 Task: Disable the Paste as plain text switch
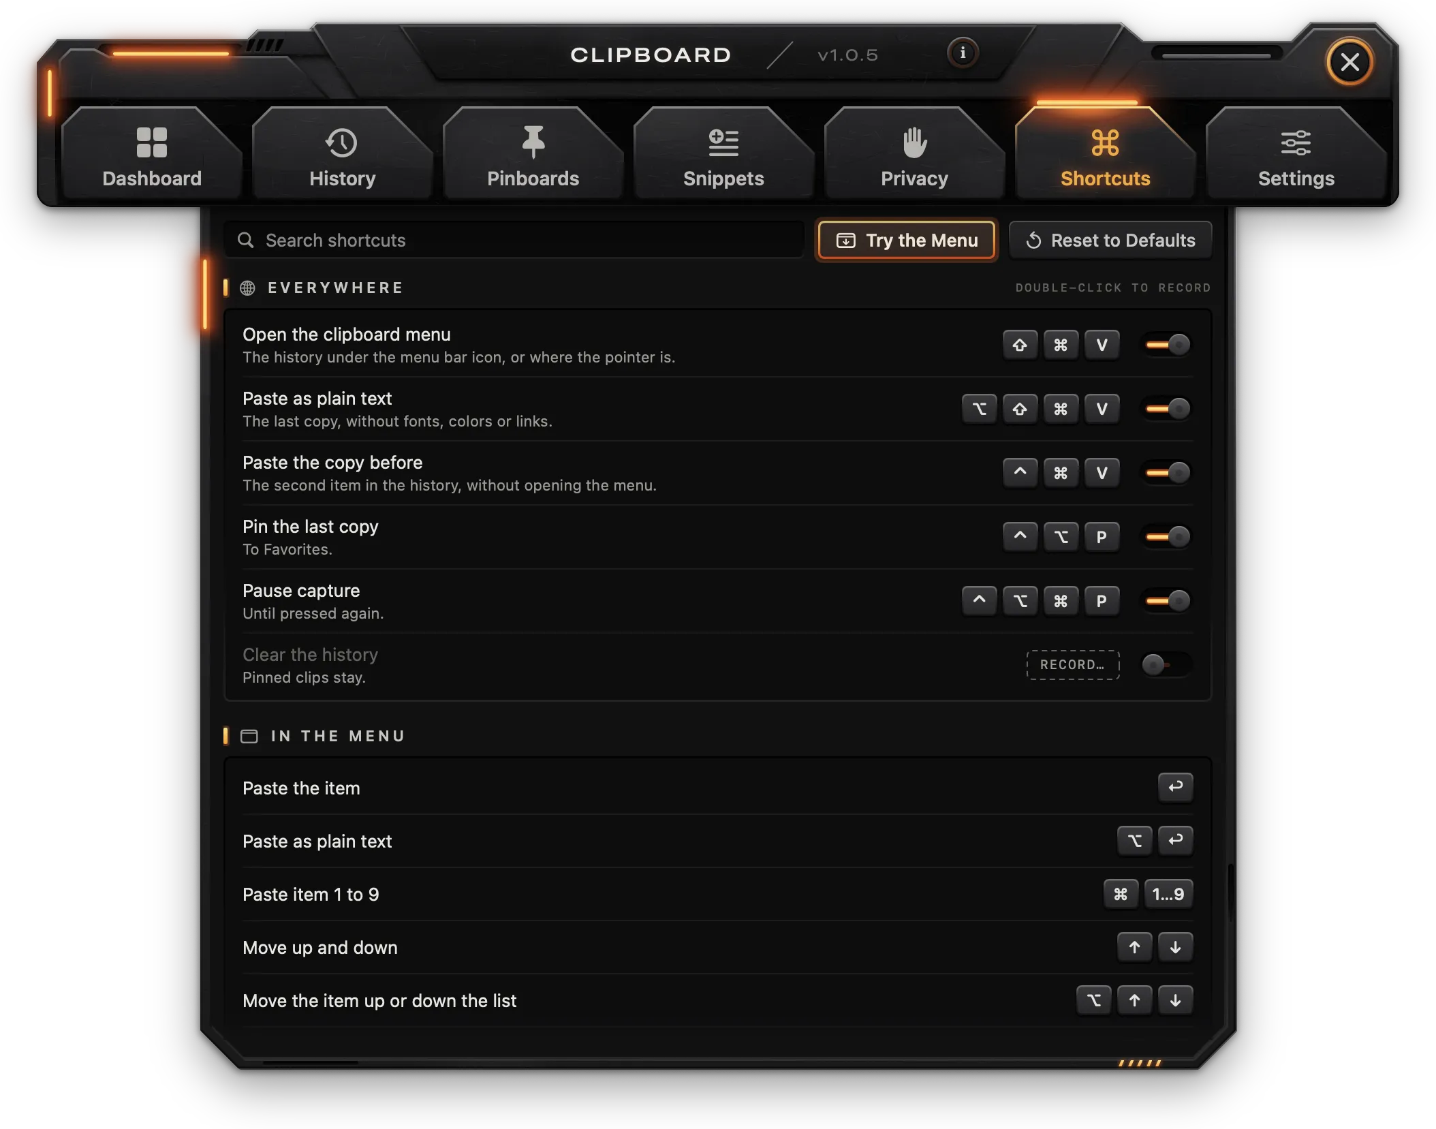[x=1168, y=409]
